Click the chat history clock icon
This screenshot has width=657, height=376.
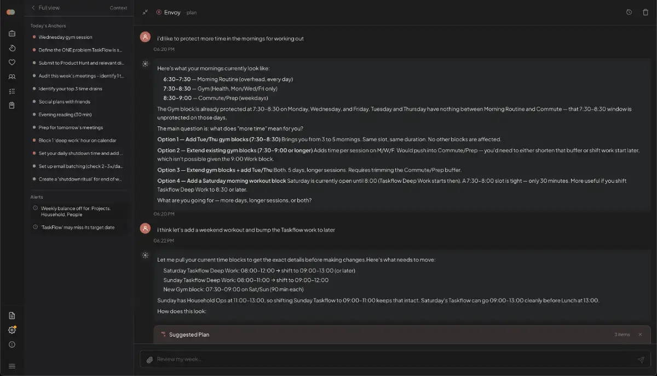pos(629,12)
